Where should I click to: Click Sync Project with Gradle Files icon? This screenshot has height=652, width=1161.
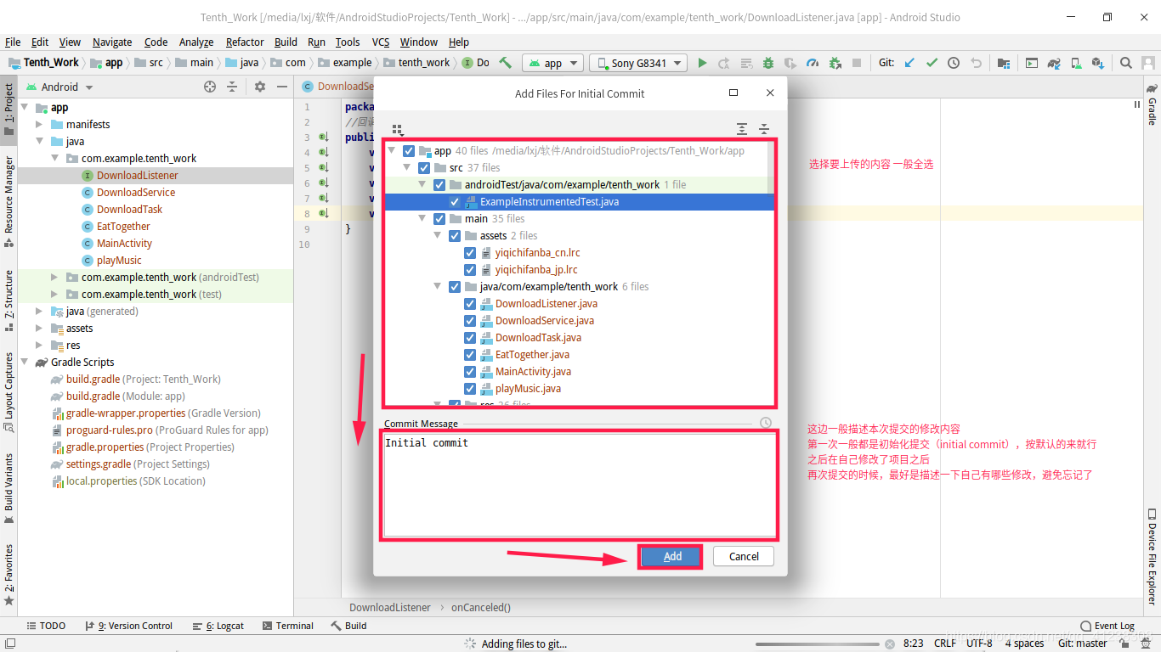click(x=1054, y=63)
